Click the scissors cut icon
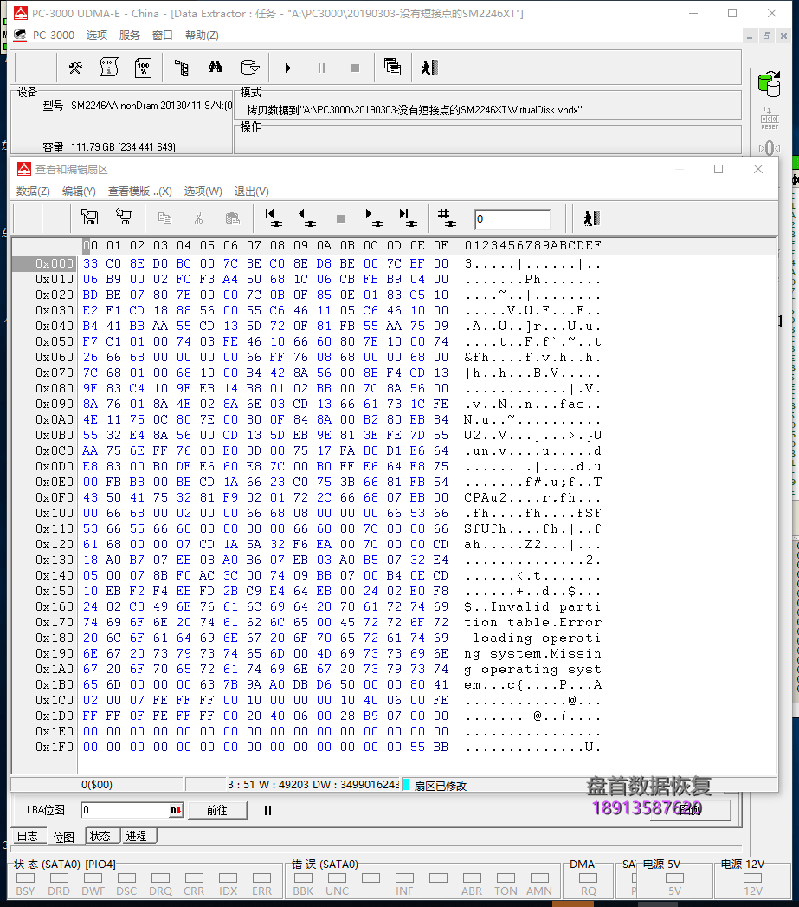799x907 pixels. pos(199,218)
